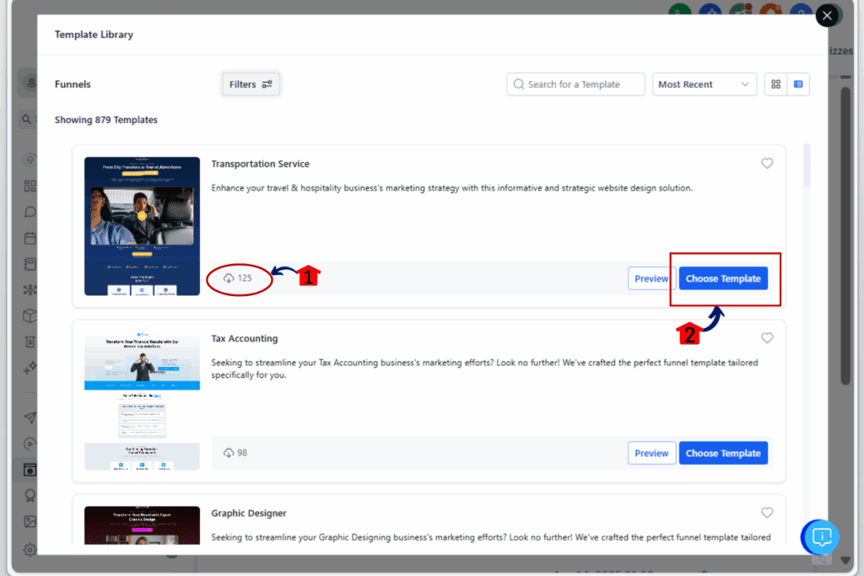Choose the Tax Accounting template
Screen dimensions: 864x576
723,453
